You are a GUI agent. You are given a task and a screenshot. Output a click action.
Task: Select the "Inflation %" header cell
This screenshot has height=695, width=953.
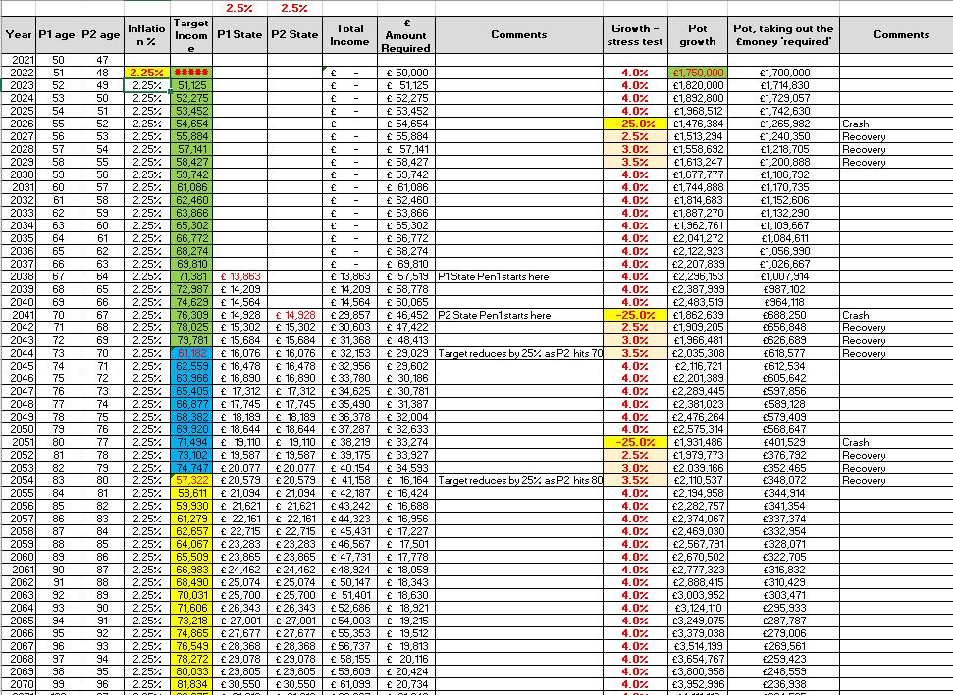(x=146, y=34)
